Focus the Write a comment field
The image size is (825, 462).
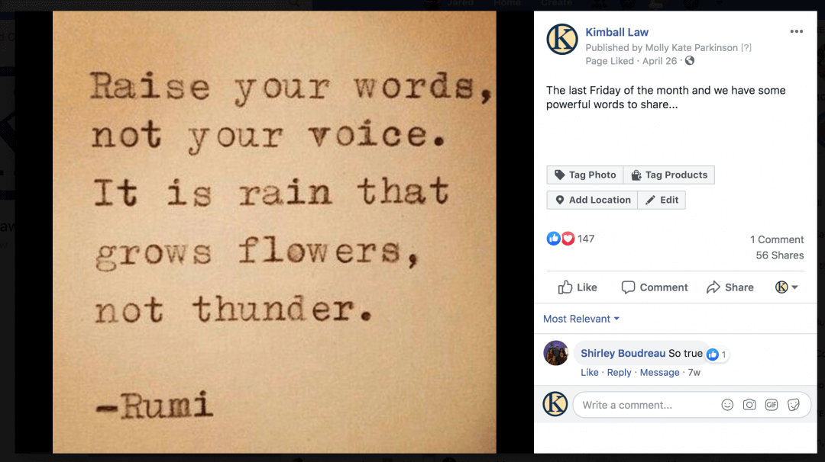647,405
